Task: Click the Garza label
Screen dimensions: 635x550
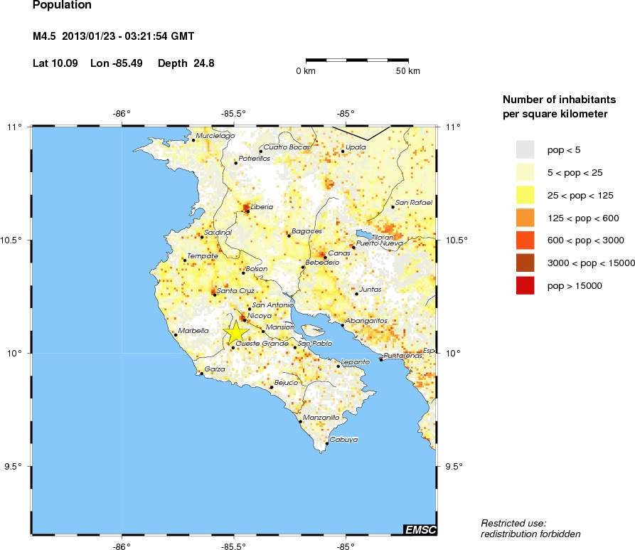Action: click(x=215, y=369)
